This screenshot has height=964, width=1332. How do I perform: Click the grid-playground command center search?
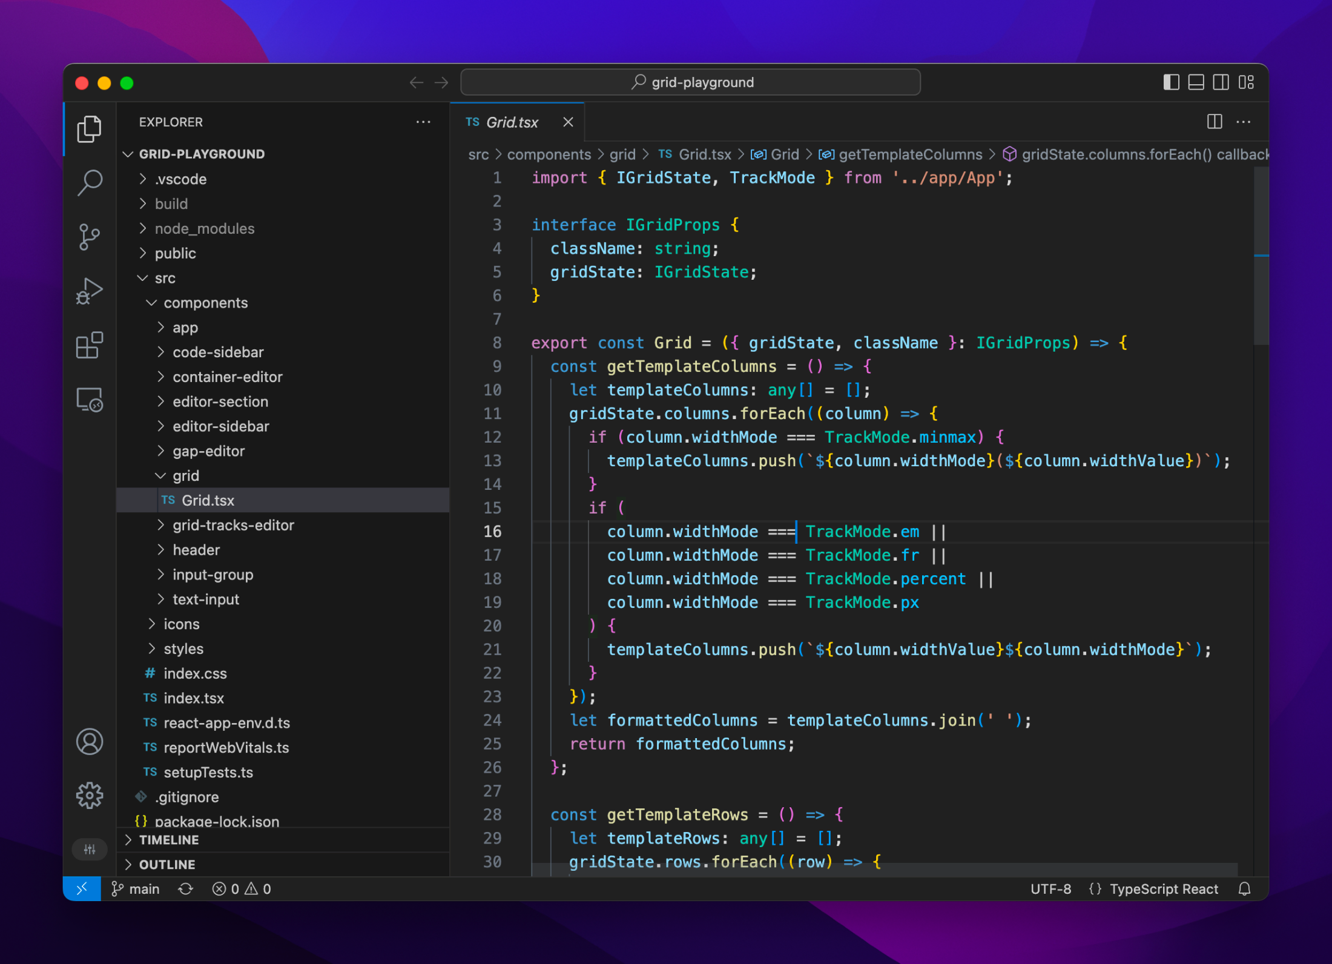690,82
